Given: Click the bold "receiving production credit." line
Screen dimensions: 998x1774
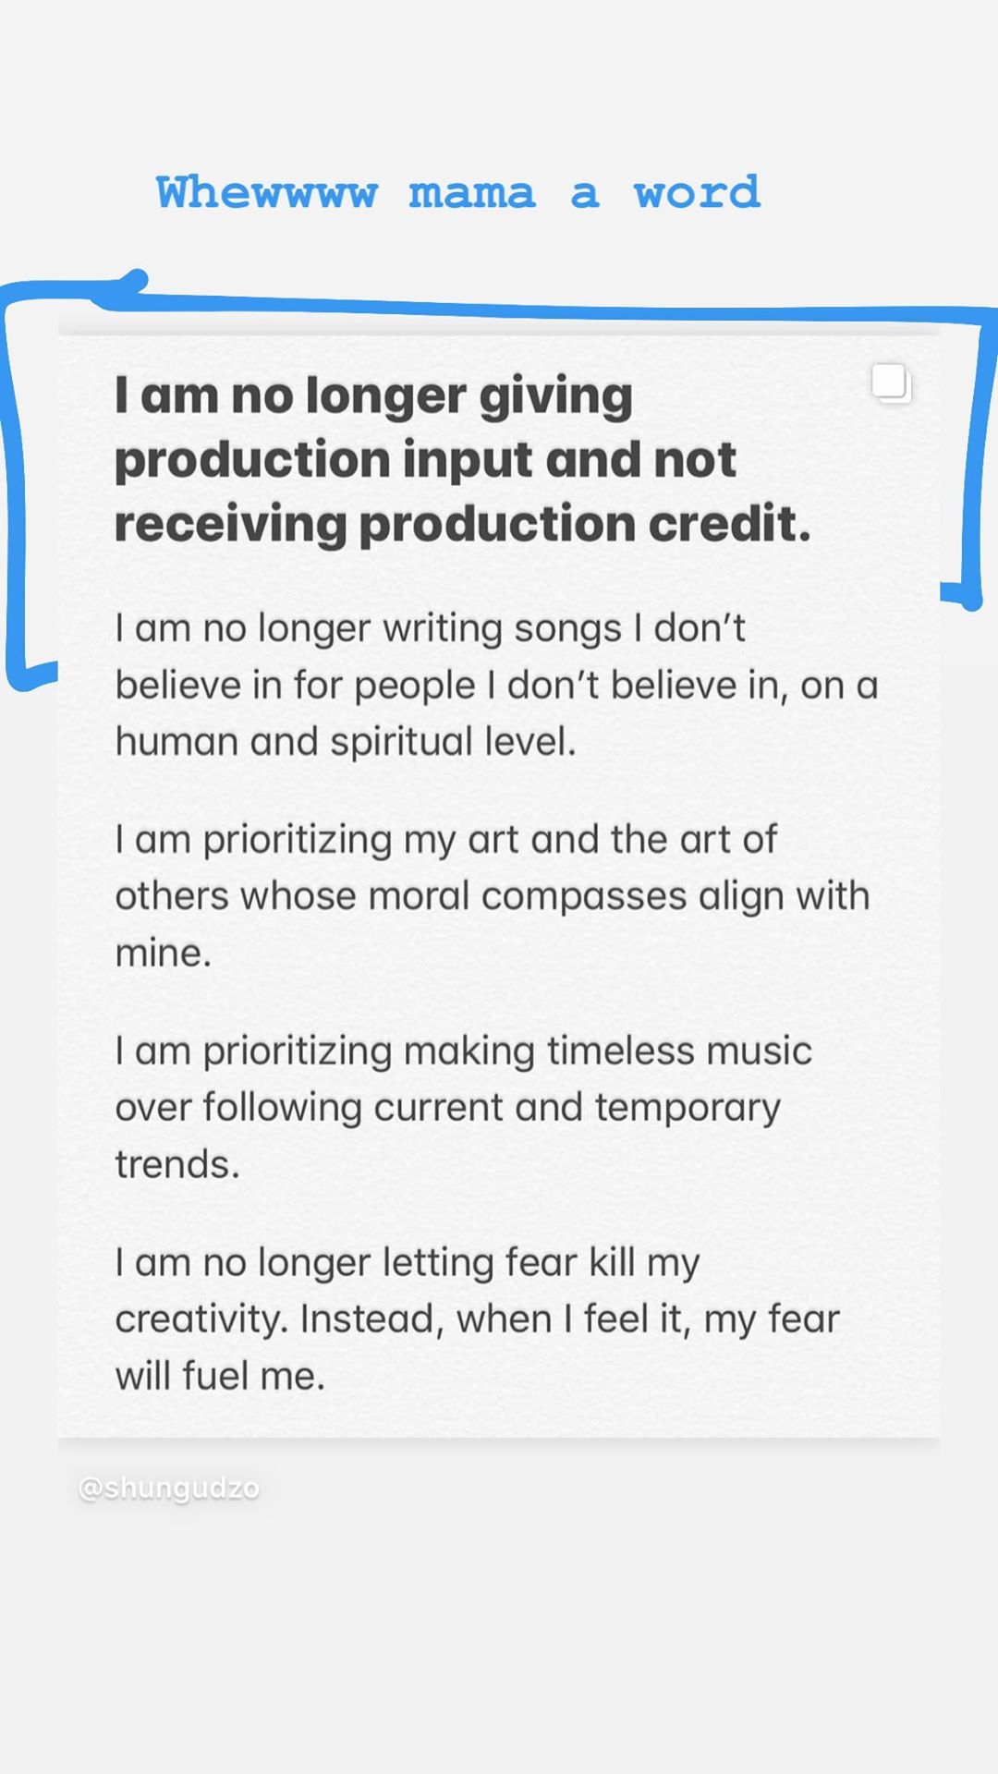Looking at the screenshot, I should pyautogui.click(x=462, y=524).
